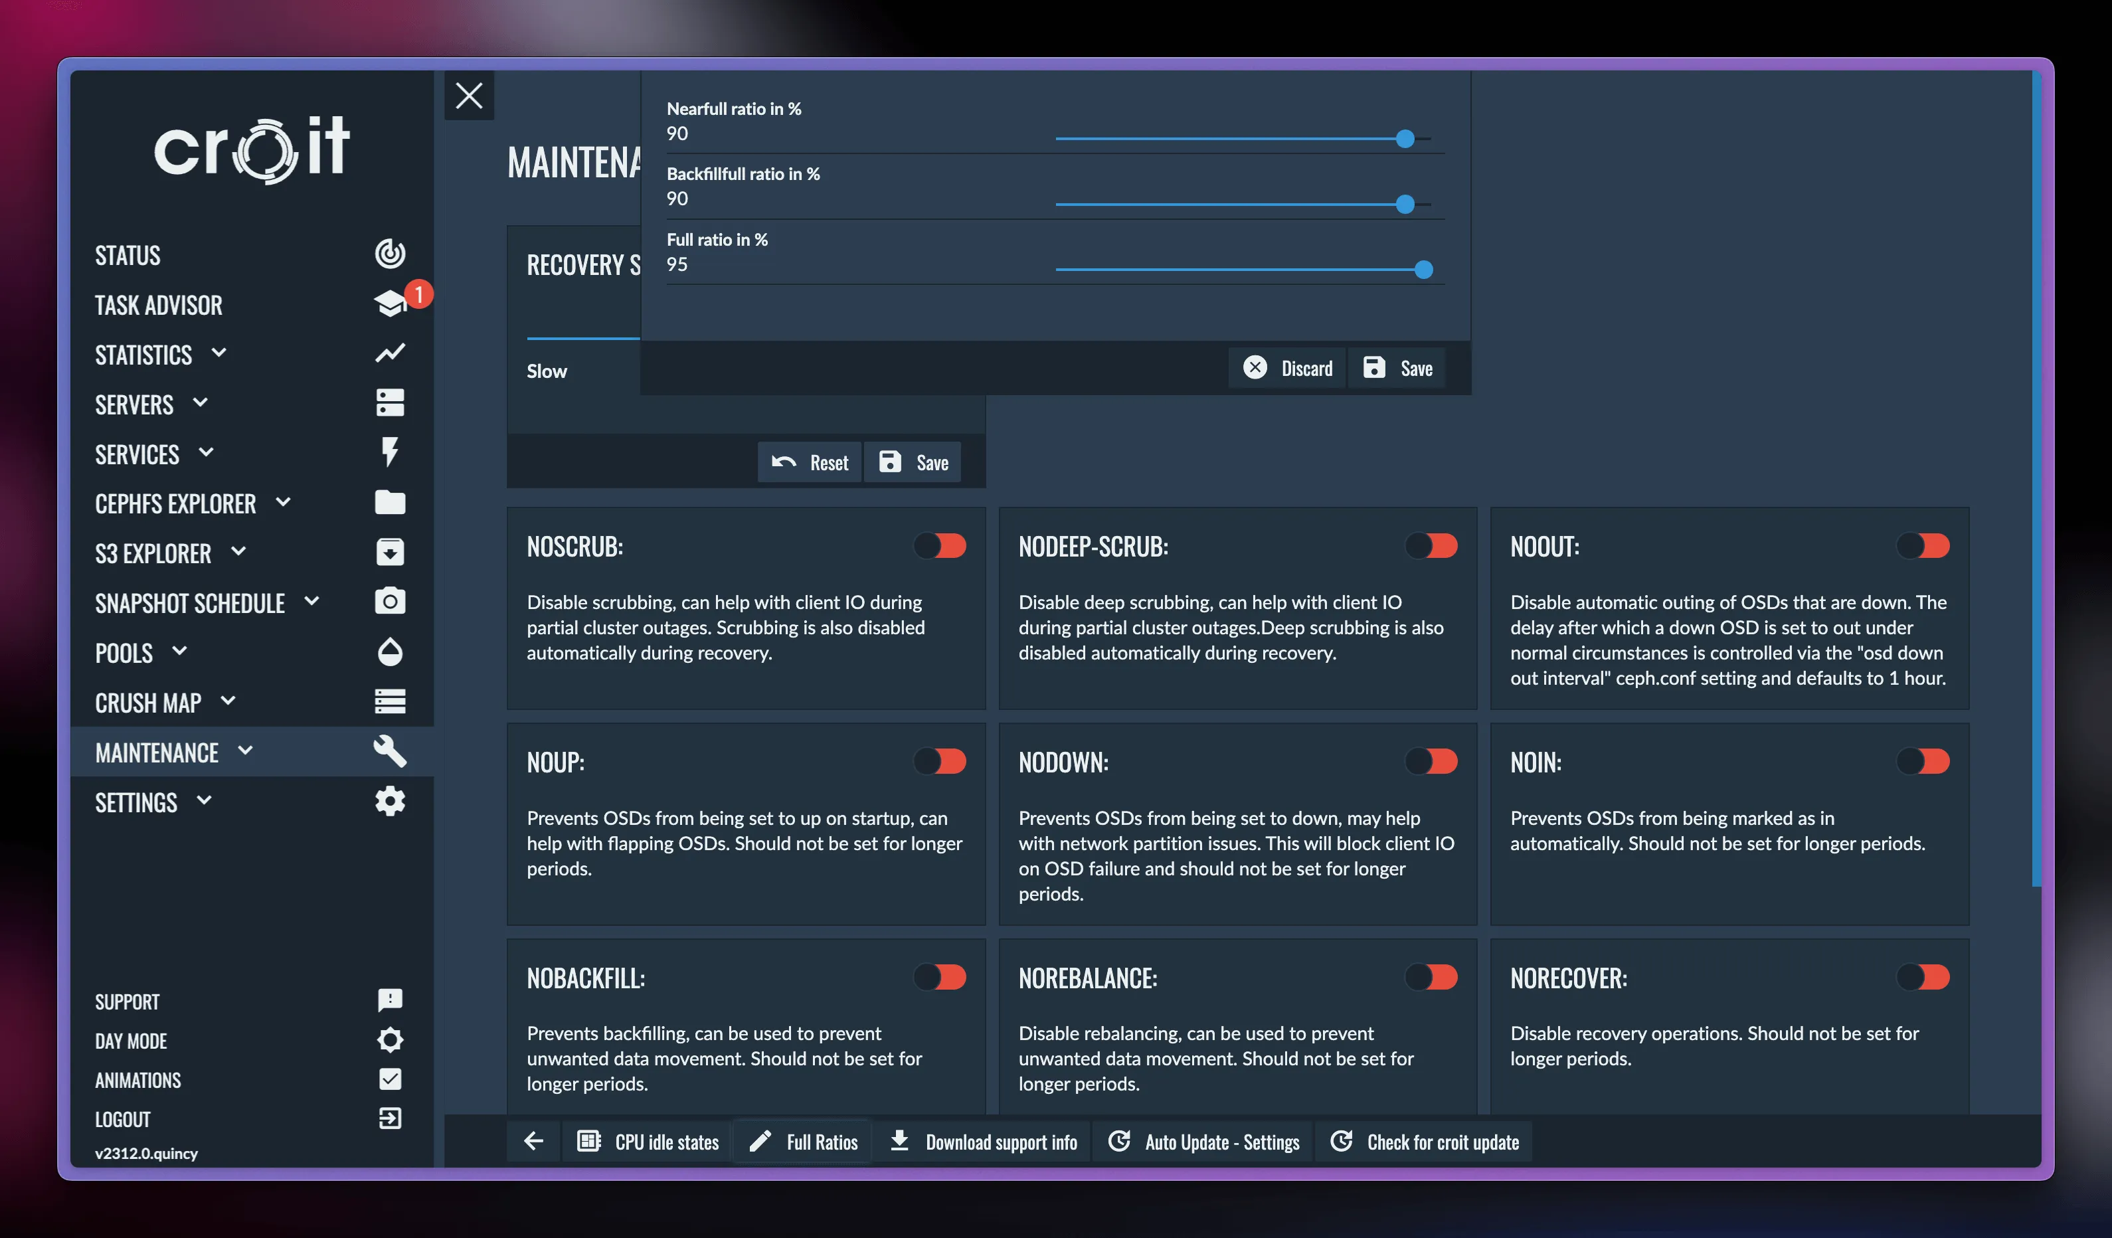
Task: Toggle the NOSCRUB flag switch
Action: 940,546
